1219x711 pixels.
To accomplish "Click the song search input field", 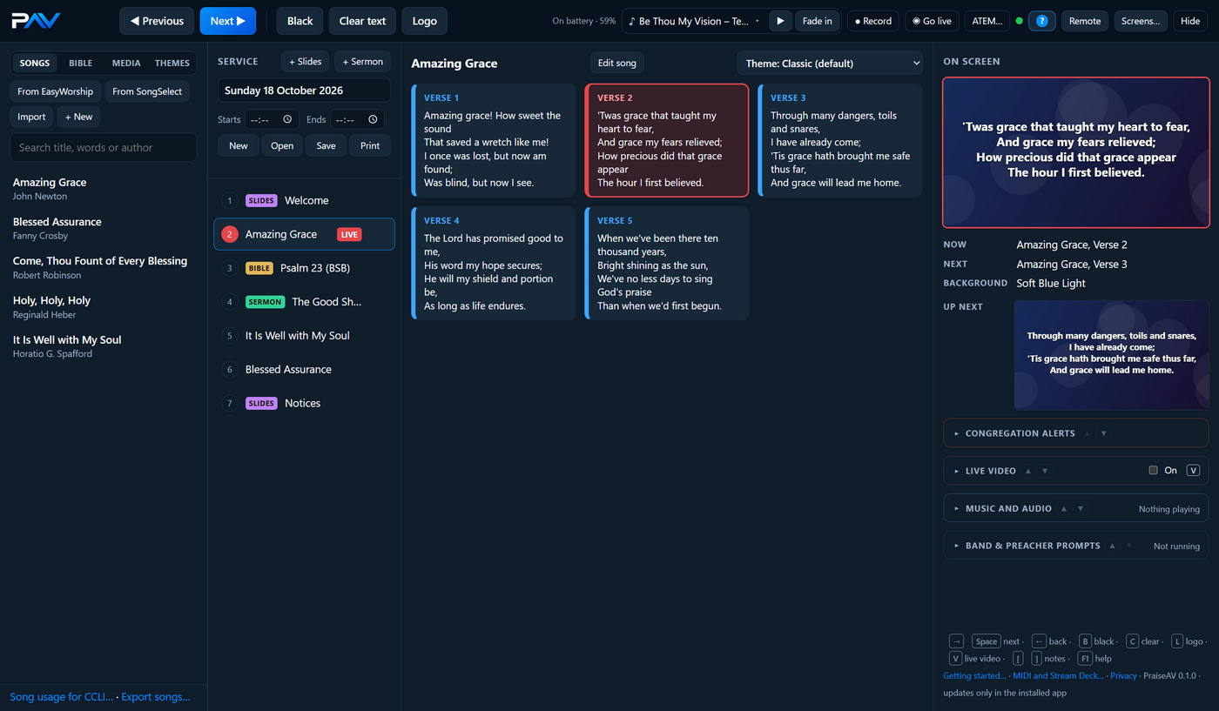I will coord(104,147).
